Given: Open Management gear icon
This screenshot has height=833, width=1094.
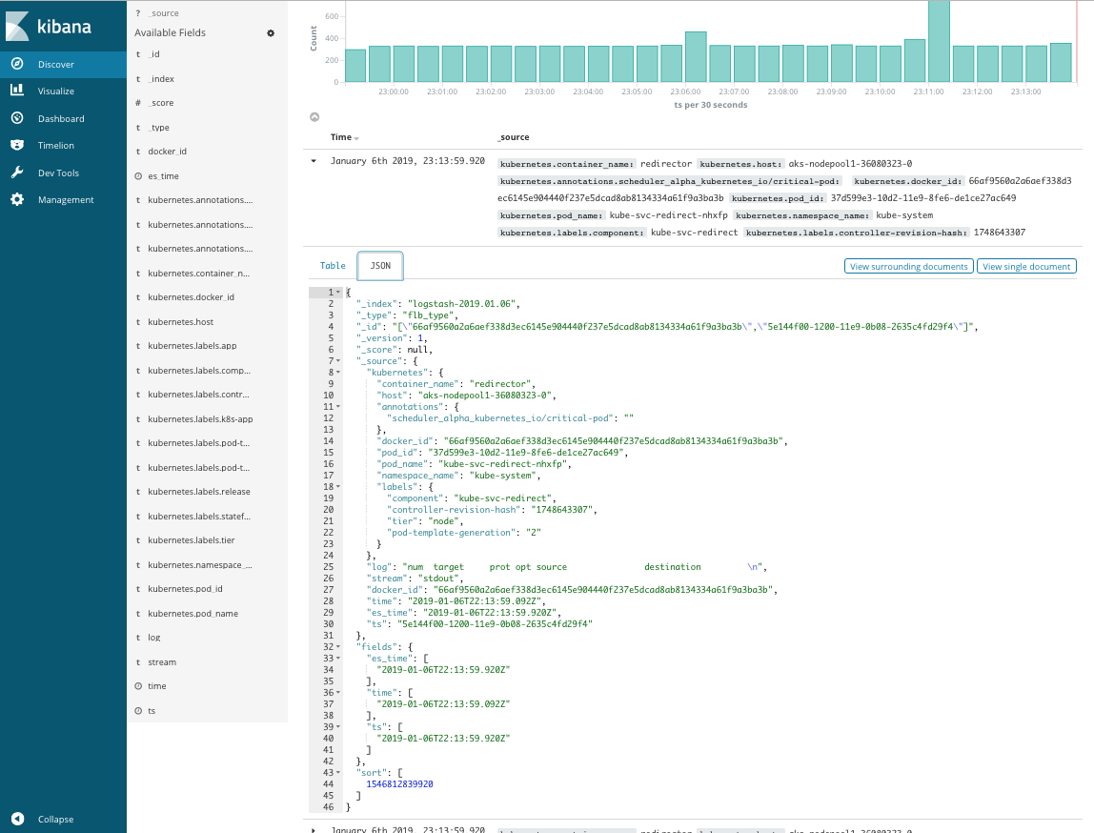Looking at the screenshot, I should coord(17,200).
